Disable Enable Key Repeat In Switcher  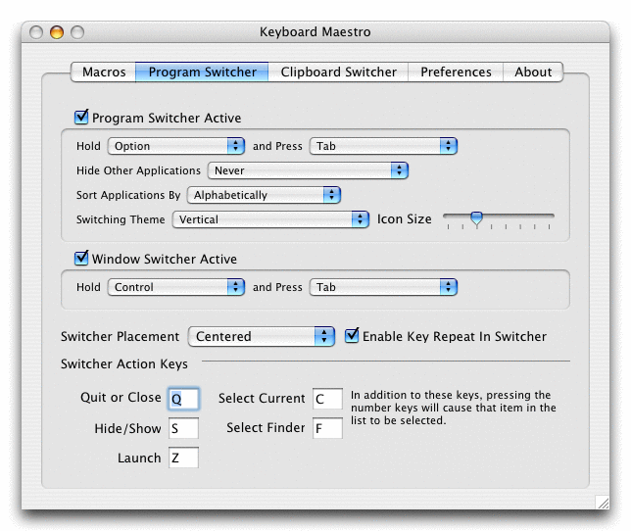352,335
